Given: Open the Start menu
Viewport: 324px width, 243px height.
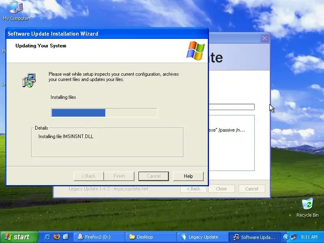Looking at the screenshot, I should (19, 237).
